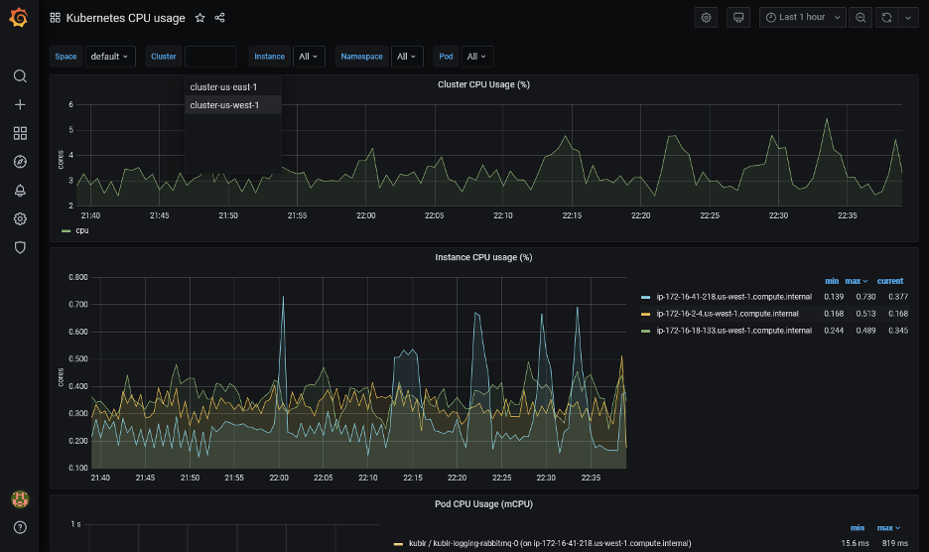Click the plus Create icon in sidebar
Screen dimensions: 929x552
point(20,104)
